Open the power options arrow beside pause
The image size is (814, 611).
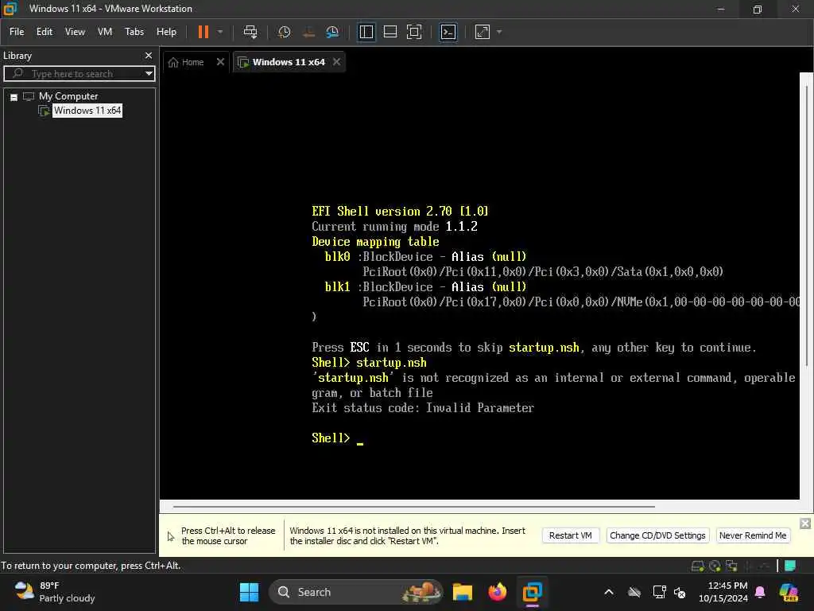pos(220,32)
